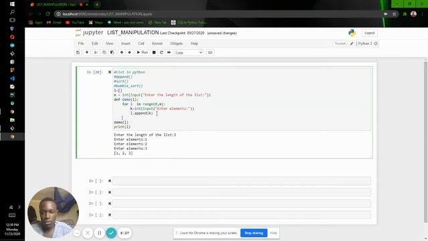Cut selected cells with the scissors icon
Viewport: 428px width, 241px height.
tap(96, 52)
